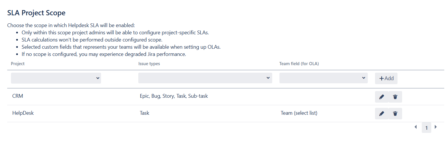Click the Task issue type in HelpDesk row
The width and height of the screenshot is (446, 145).
[145, 113]
